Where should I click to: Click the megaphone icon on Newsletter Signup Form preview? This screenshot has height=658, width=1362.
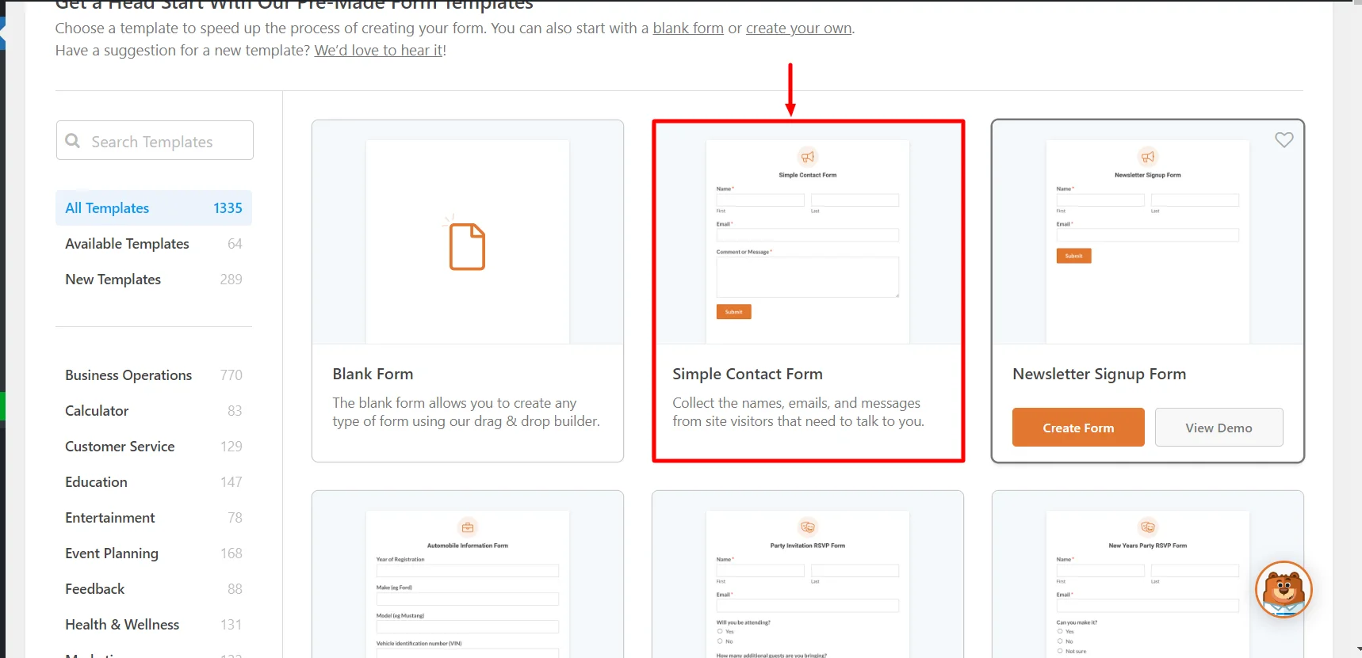[x=1147, y=157]
